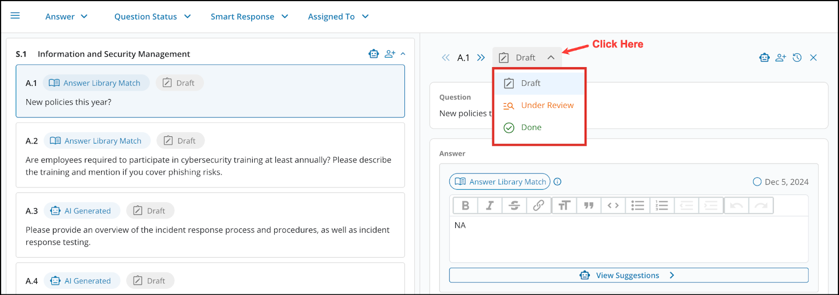Choose Done from the status menu
The width and height of the screenshot is (839, 295).
[x=531, y=127]
